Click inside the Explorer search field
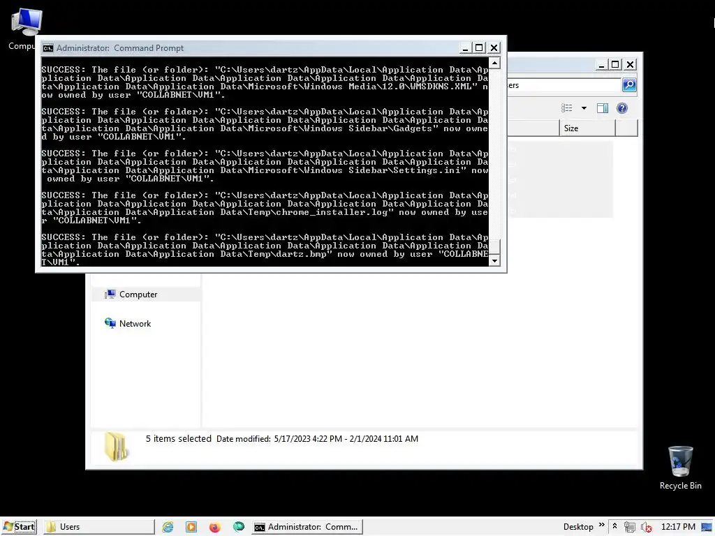Image resolution: width=715 pixels, height=536 pixels. 564,85
